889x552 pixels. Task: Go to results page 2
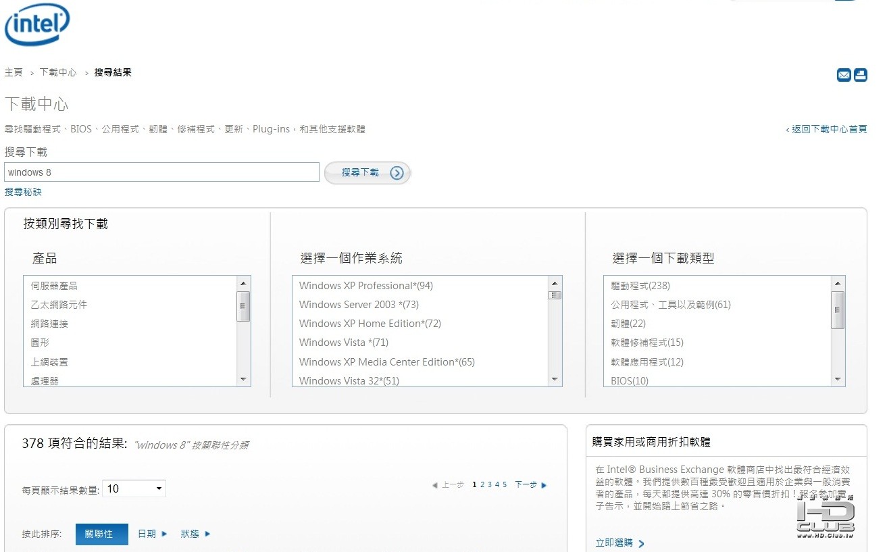[482, 485]
